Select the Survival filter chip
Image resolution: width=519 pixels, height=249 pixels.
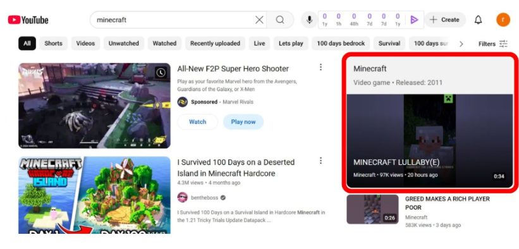coord(389,44)
